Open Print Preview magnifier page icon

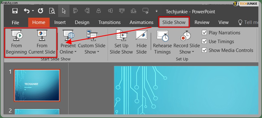click(x=52, y=11)
